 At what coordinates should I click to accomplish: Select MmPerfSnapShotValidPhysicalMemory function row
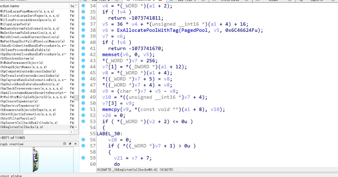(x=37, y=41)
